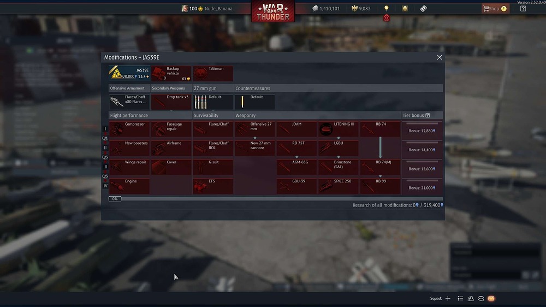Image resolution: width=546 pixels, height=307 pixels.
Task: Open Secondary Weapons Drop tank x3 selector
Action: coord(171,102)
